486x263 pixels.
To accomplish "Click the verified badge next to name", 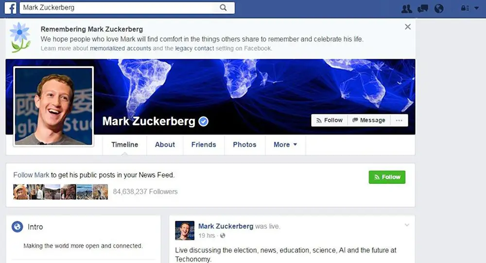I will pos(203,122).
